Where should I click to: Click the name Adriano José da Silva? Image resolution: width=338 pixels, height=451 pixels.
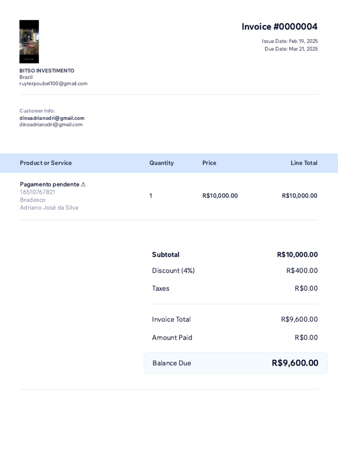click(49, 208)
